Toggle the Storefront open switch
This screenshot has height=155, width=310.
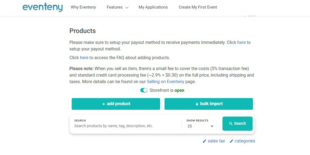144,90
